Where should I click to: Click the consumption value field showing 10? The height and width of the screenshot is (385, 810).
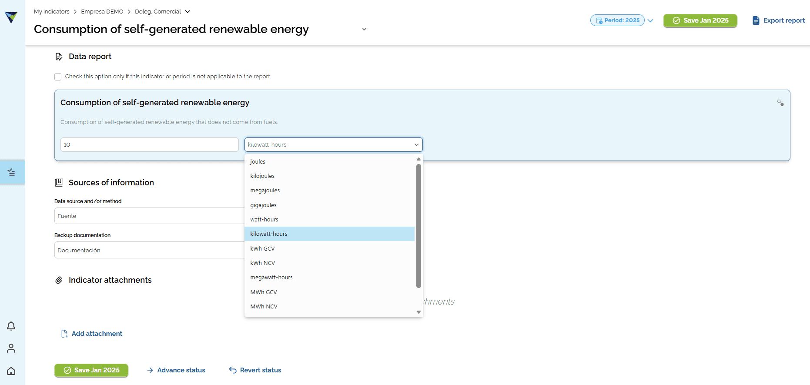tap(150, 145)
